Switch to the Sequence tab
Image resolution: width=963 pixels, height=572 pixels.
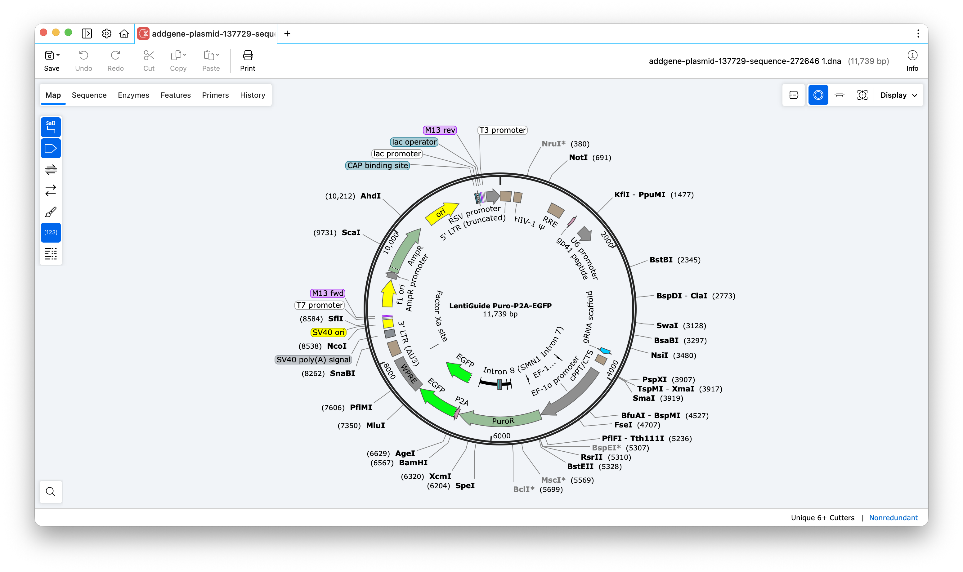[89, 95]
